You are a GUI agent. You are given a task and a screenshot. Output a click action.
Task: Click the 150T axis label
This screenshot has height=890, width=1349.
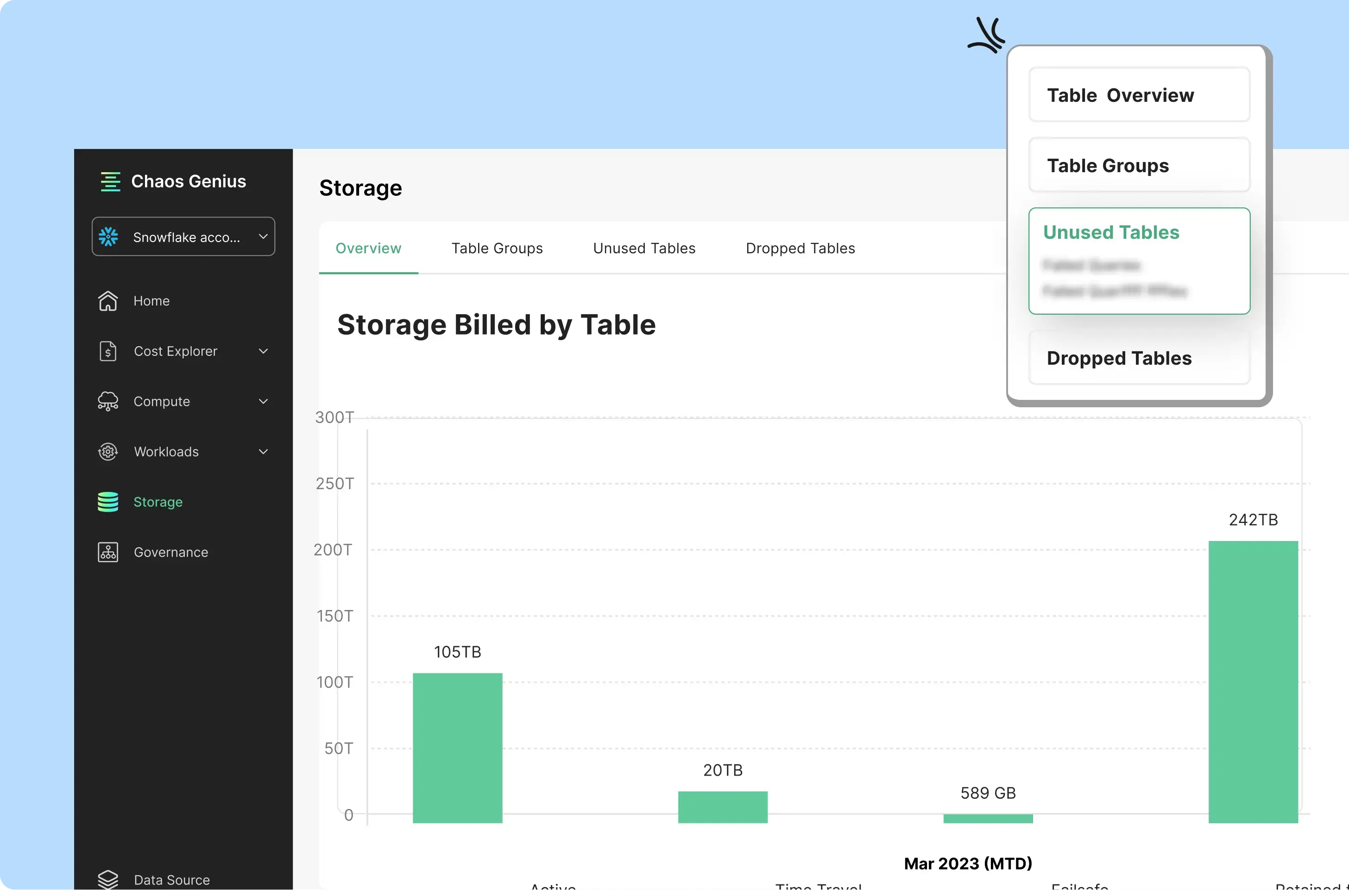[334, 616]
